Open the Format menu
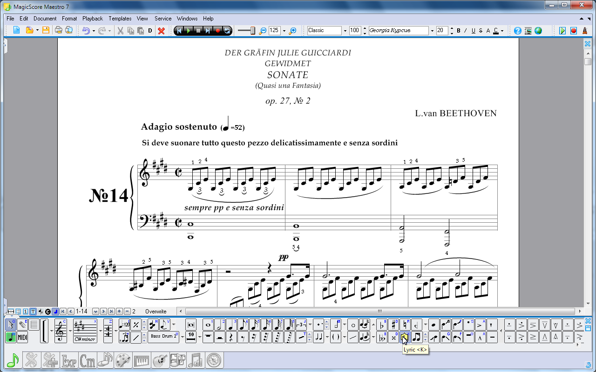596x372 pixels. pyautogui.click(x=69, y=19)
